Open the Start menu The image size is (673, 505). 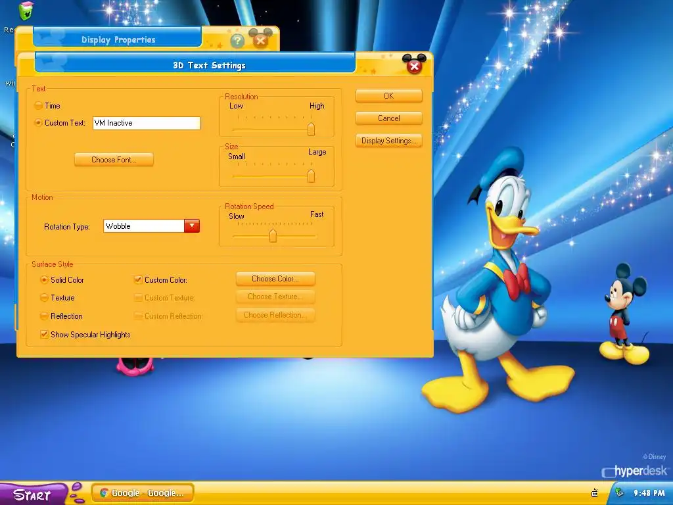pos(33,494)
